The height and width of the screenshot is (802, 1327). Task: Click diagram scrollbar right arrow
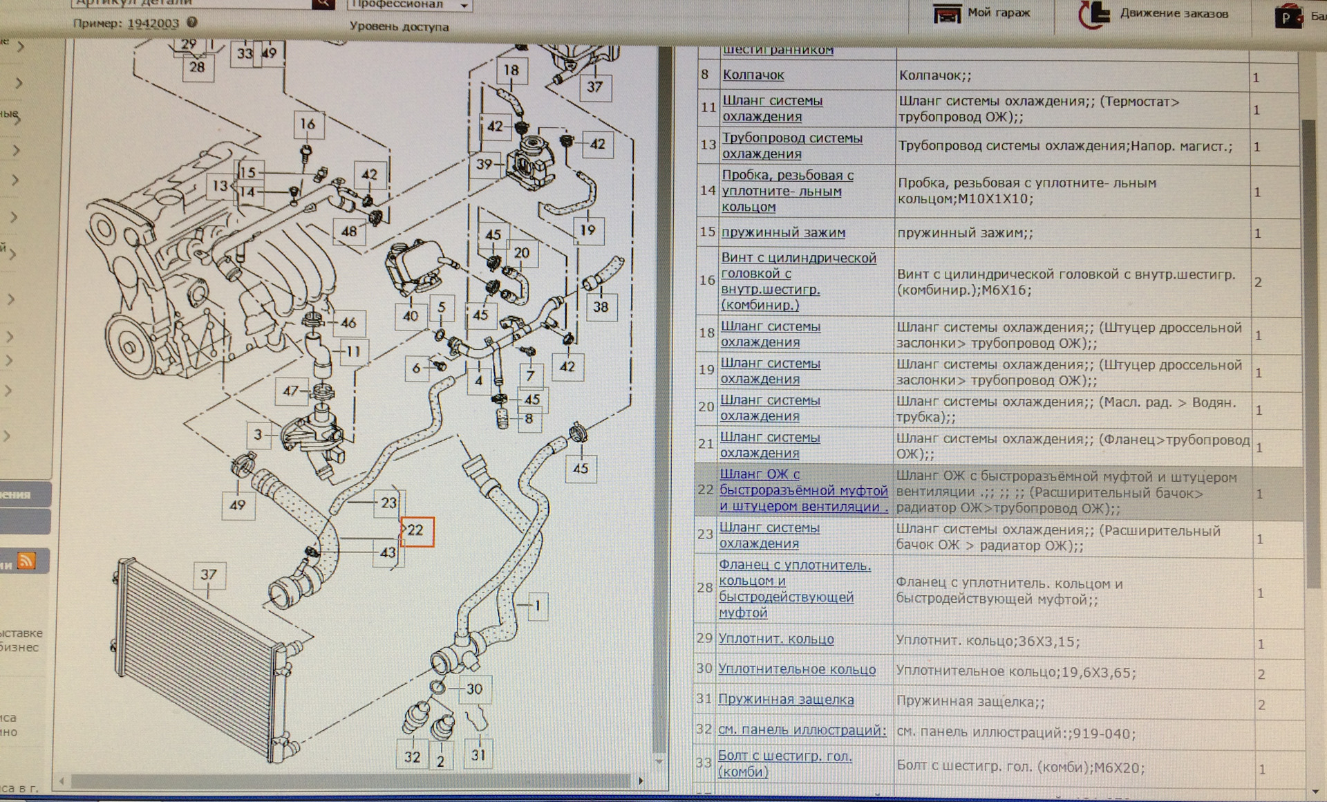click(641, 781)
